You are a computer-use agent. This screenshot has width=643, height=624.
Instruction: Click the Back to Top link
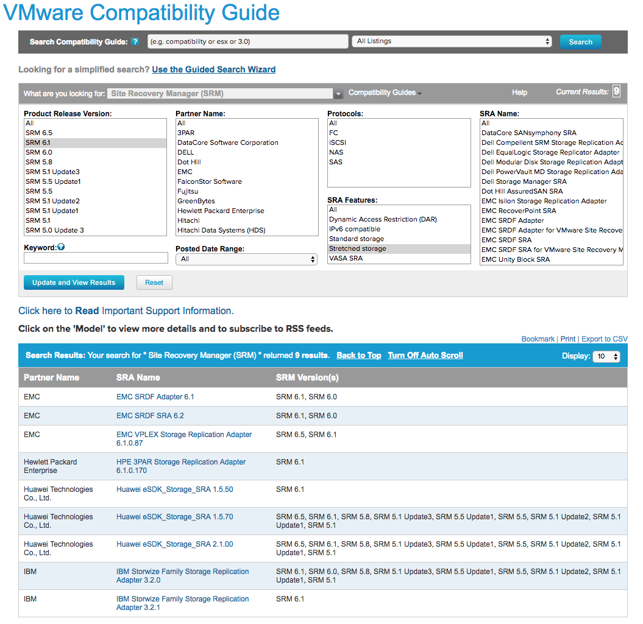pyautogui.click(x=359, y=356)
